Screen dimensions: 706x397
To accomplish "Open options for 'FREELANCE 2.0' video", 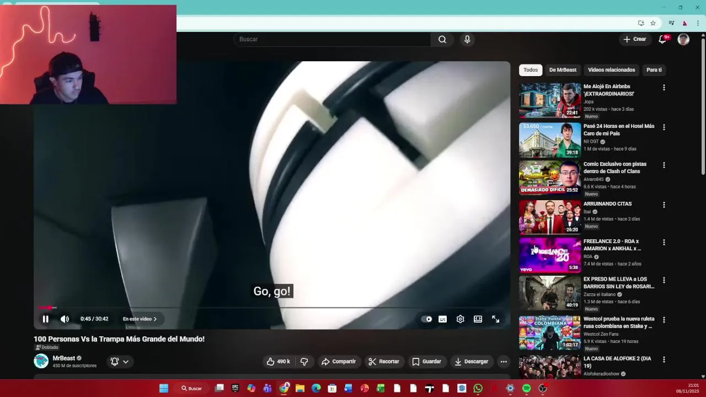I will click(x=664, y=242).
